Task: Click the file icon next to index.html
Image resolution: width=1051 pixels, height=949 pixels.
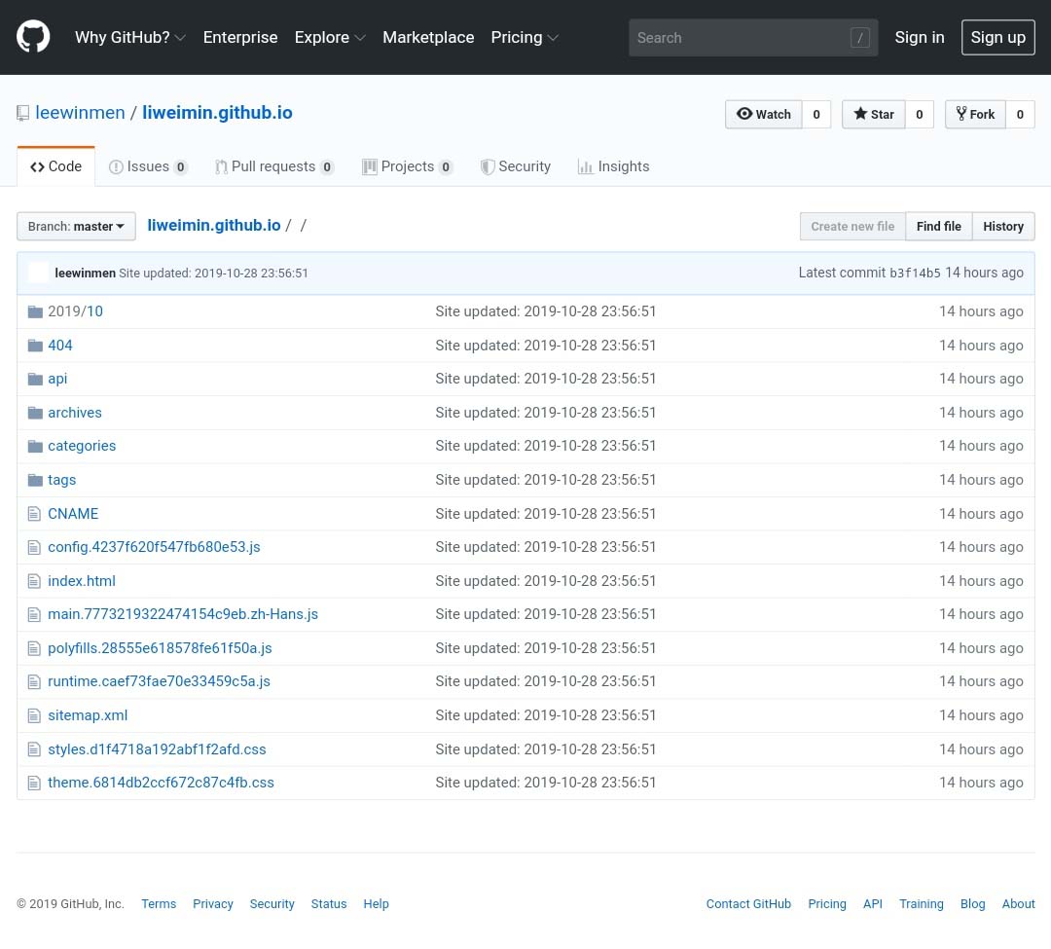Action: (x=35, y=581)
